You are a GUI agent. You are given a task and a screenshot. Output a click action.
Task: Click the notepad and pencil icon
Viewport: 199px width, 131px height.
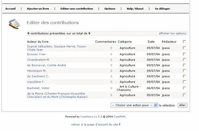pos(14,24)
